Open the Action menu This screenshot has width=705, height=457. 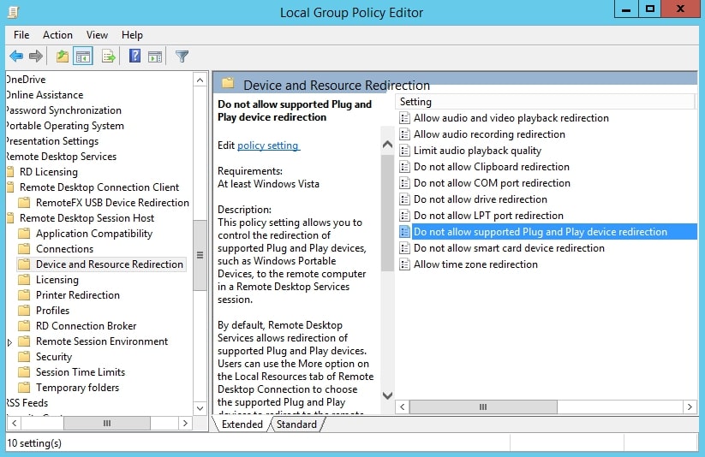(57, 35)
